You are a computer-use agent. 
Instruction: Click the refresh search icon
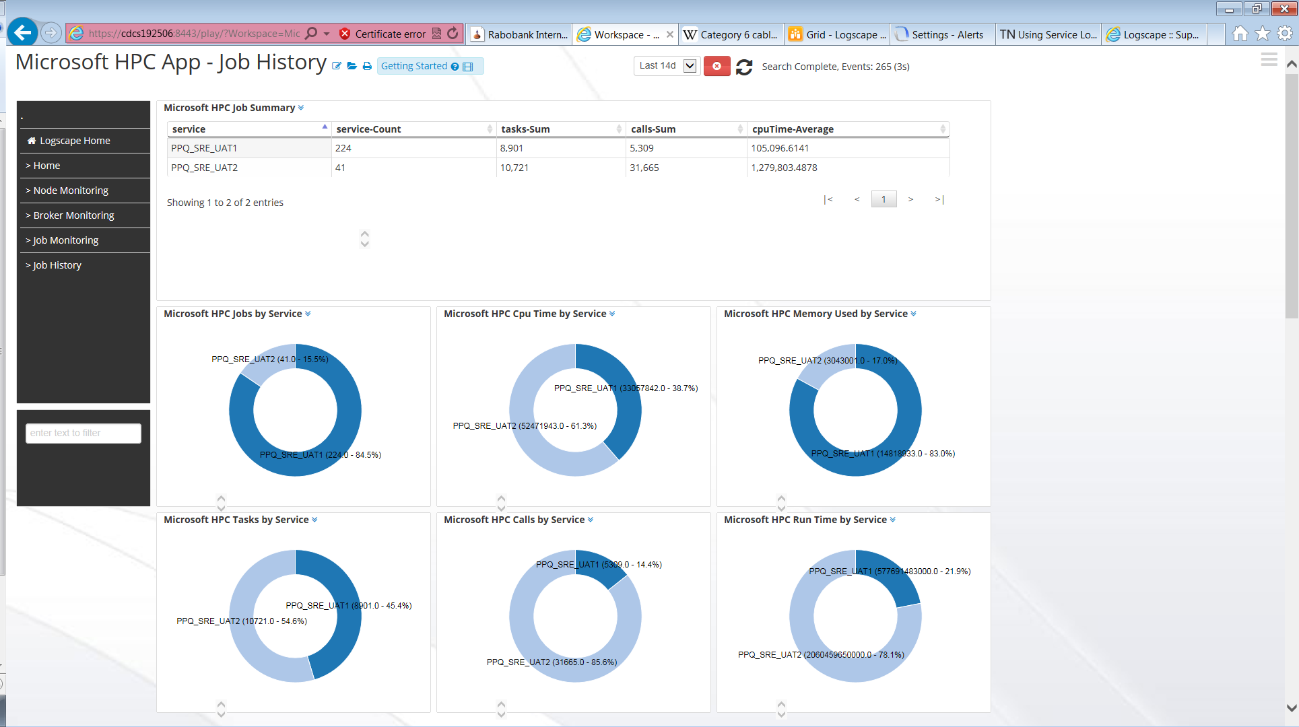[x=744, y=67]
